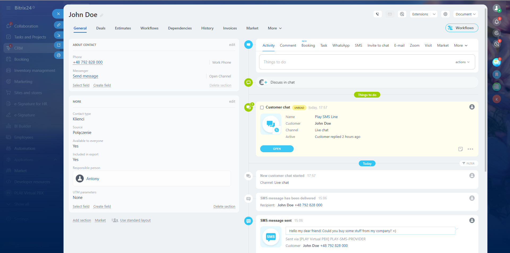Open notifications bell icon
This screenshot has width=510, height=253.
496,22
